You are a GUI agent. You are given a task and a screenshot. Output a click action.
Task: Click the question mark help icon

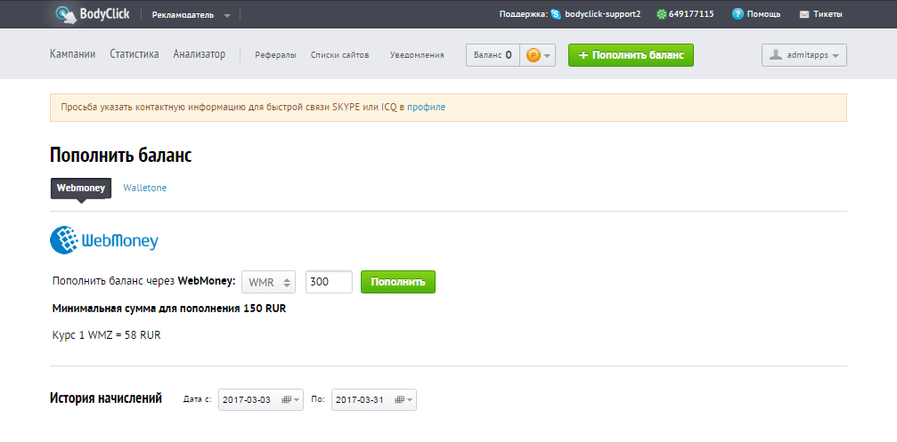click(x=738, y=14)
